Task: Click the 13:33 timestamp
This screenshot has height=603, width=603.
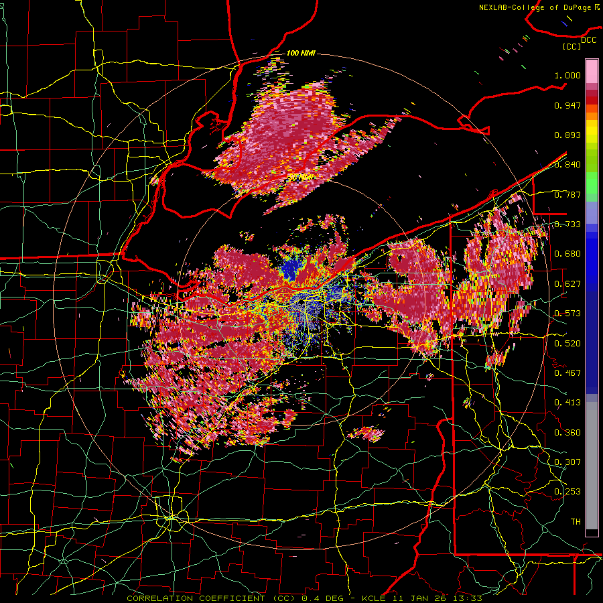Action: [468, 598]
